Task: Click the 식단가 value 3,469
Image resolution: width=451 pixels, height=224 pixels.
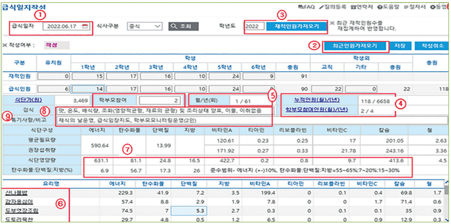Action: (x=80, y=100)
